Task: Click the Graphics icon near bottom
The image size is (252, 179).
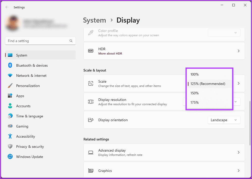Action: (91, 171)
